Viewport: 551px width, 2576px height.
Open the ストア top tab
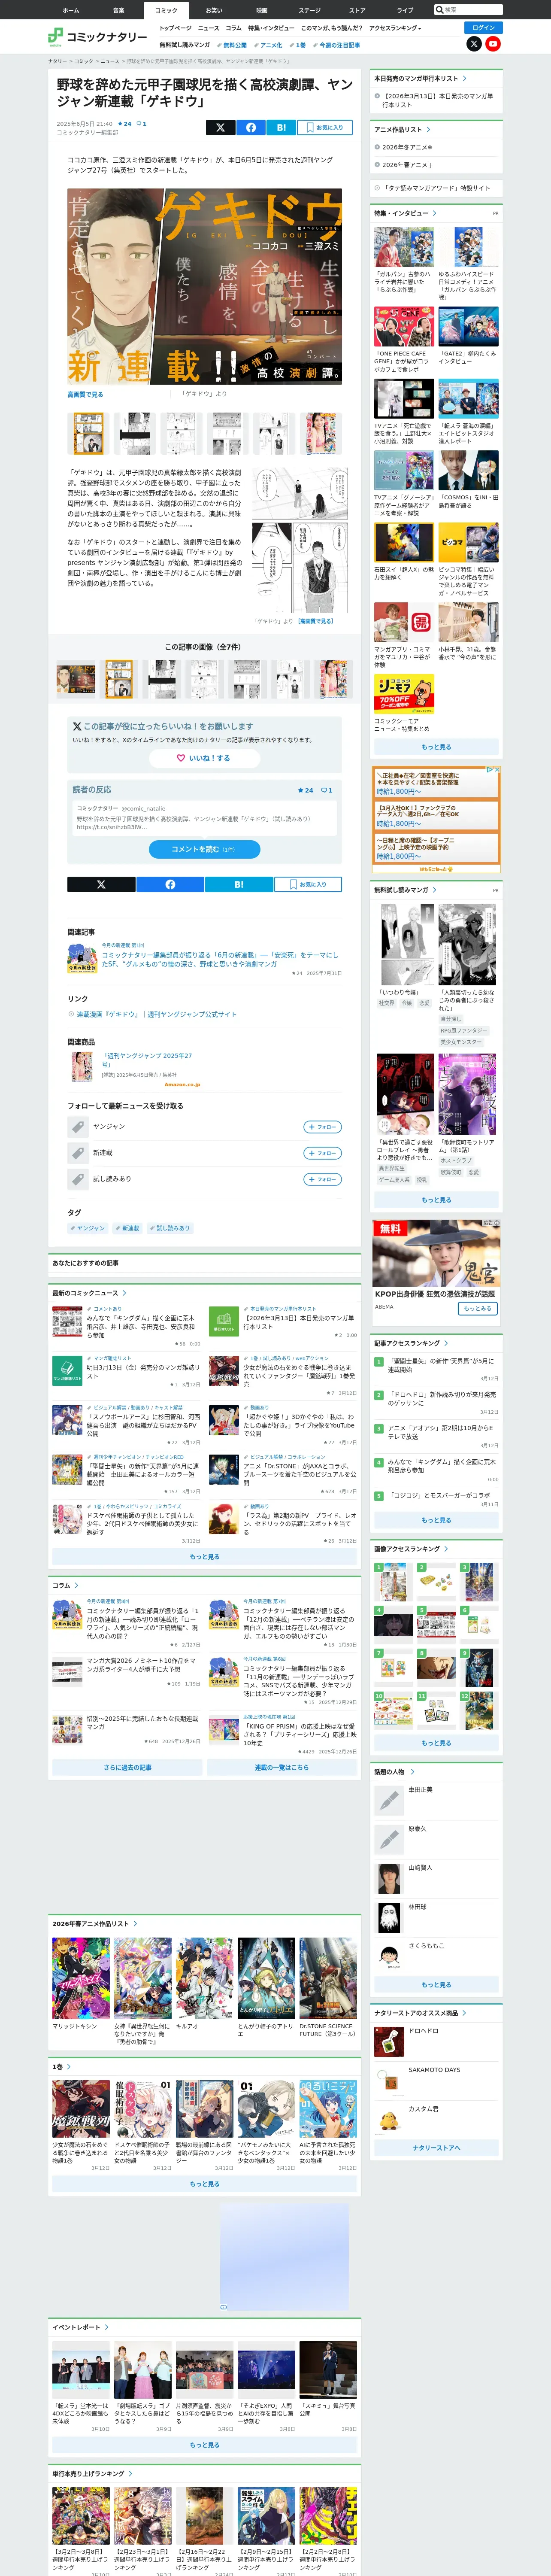click(x=357, y=10)
